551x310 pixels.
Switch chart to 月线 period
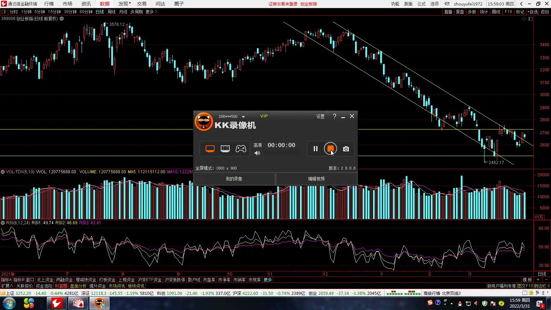click(x=123, y=12)
